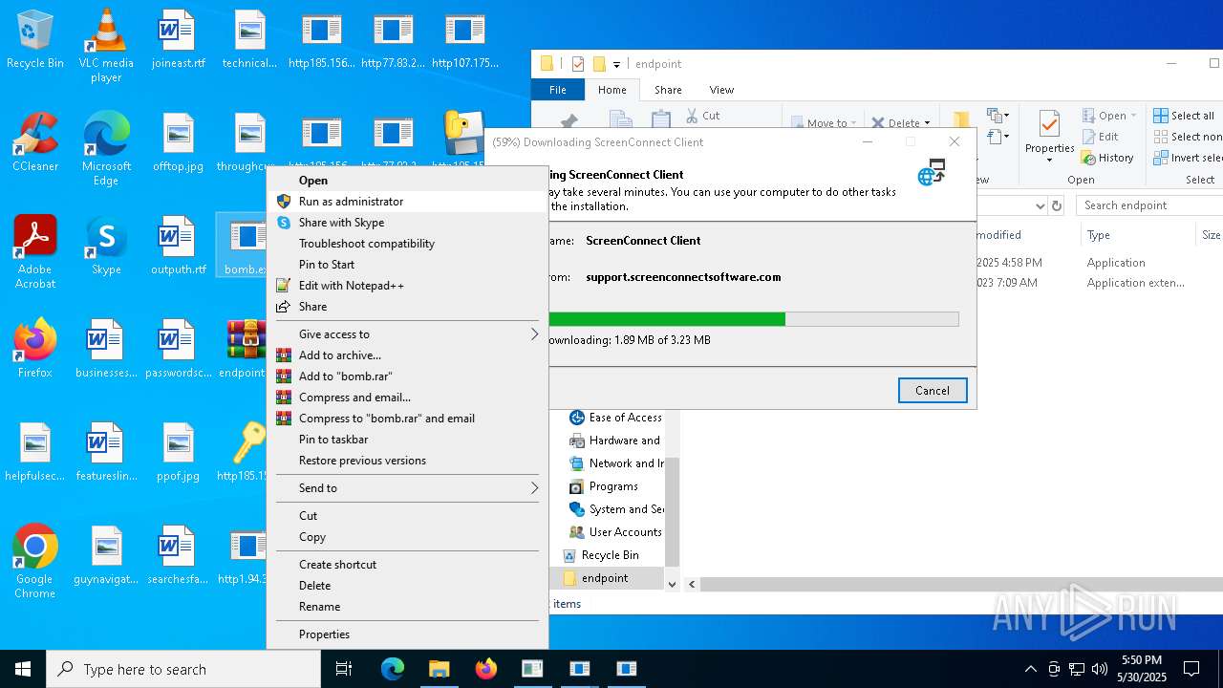Click the Search endpoint field

tap(1149, 205)
